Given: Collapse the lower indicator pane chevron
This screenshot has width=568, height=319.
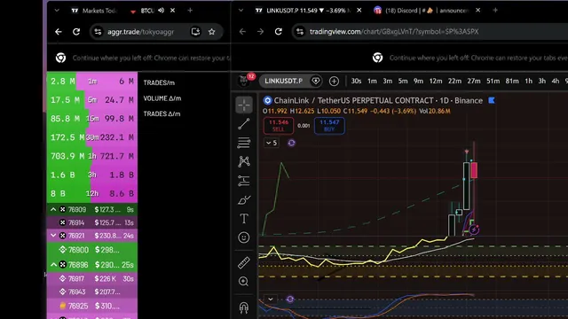Looking at the screenshot, I should point(270,300).
